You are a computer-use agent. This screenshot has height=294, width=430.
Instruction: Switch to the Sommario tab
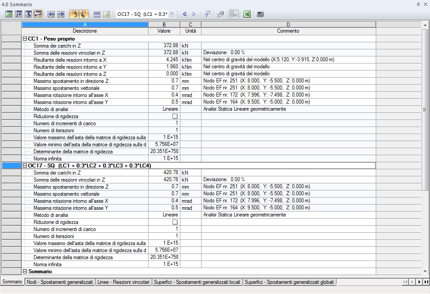point(12,282)
